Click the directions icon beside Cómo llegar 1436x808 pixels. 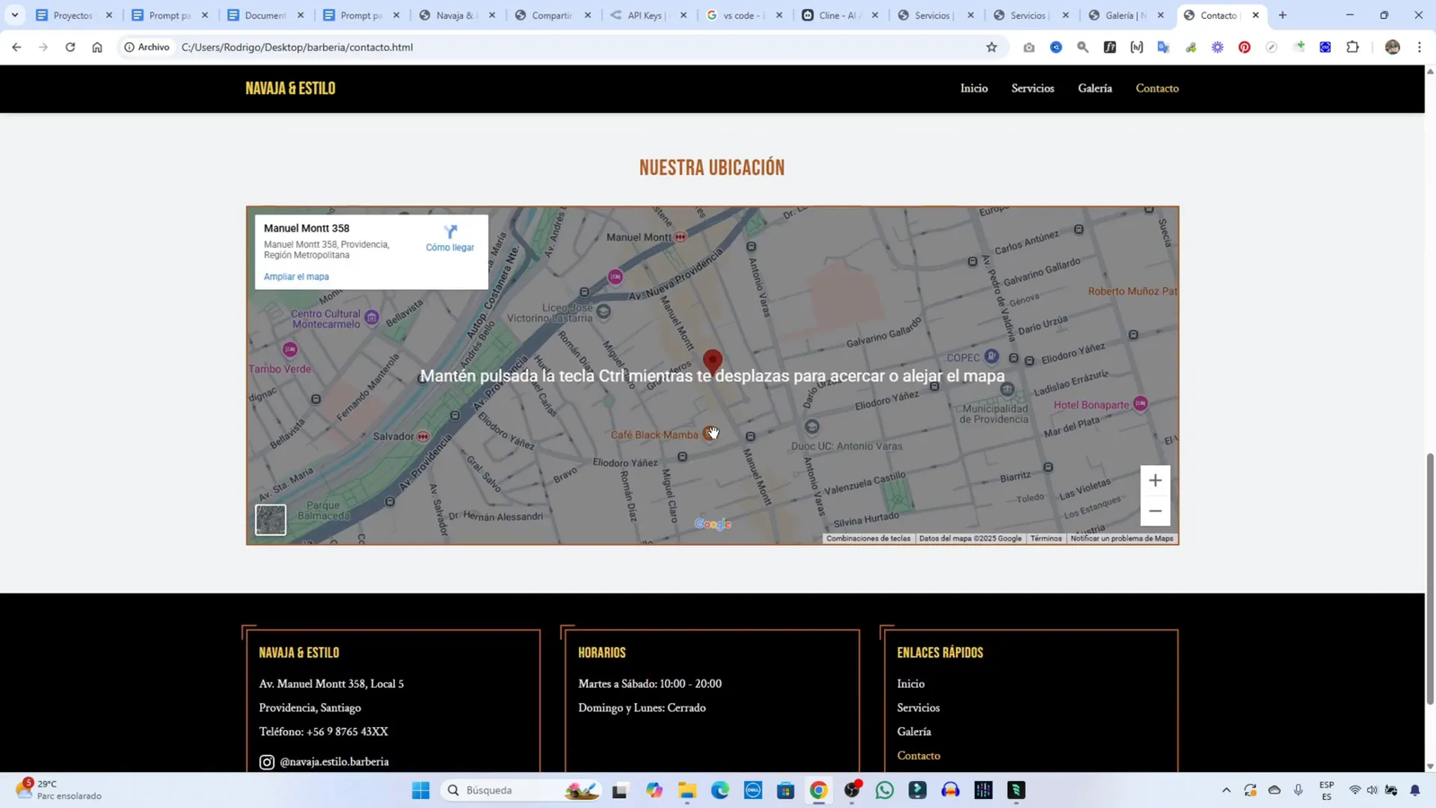pyautogui.click(x=449, y=233)
